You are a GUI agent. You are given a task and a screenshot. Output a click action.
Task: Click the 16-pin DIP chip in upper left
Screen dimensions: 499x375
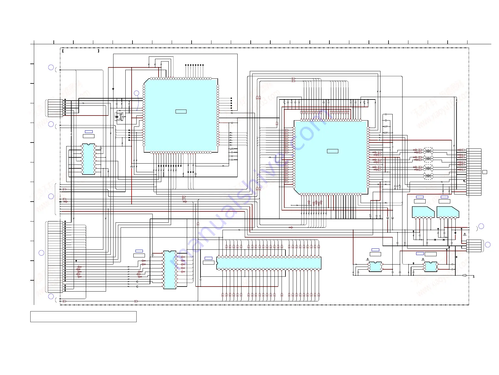click(89, 159)
